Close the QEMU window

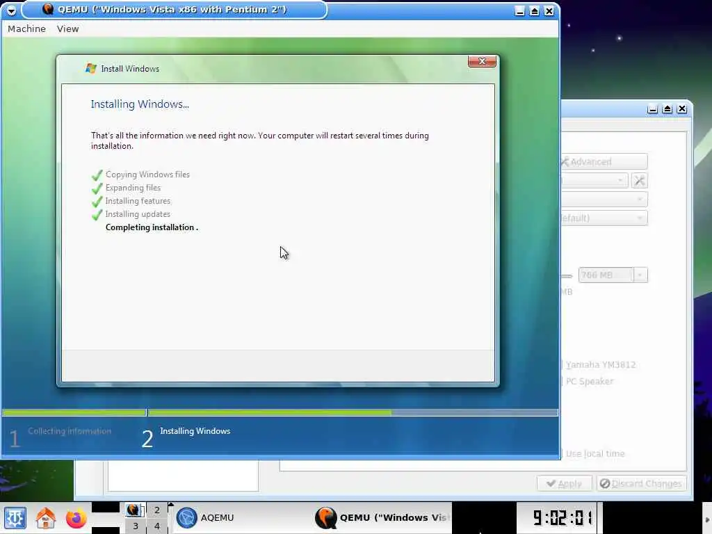(549, 11)
